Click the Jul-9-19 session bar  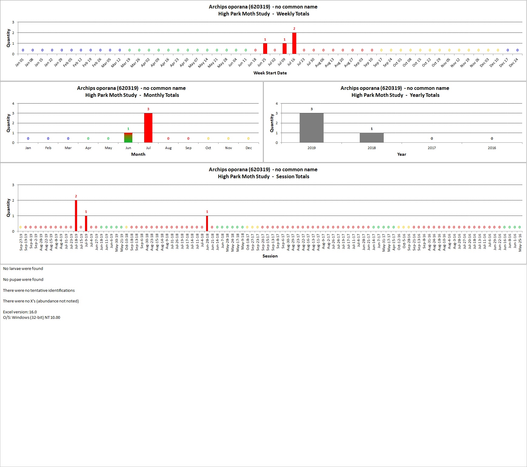click(86, 223)
